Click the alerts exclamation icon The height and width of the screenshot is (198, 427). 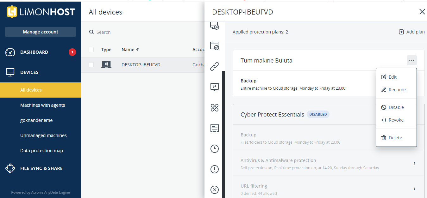point(215,169)
